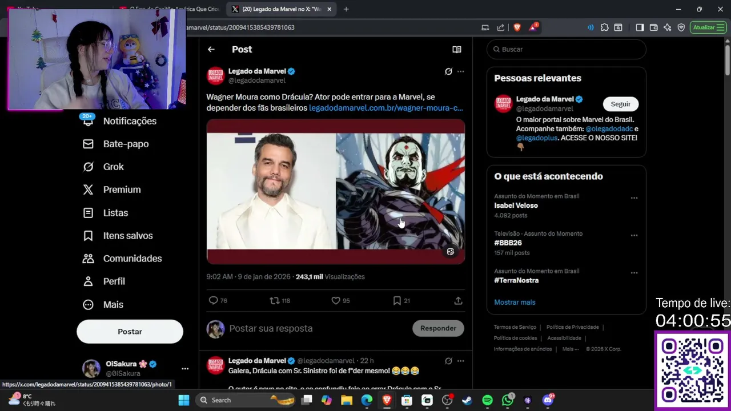Open three-dots menu on main post

pos(461,71)
